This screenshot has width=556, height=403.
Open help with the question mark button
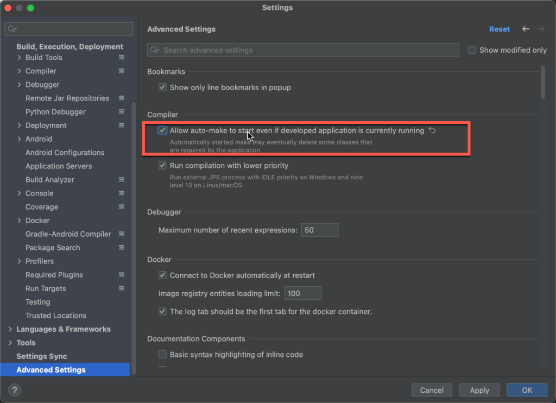coord(15,390)
